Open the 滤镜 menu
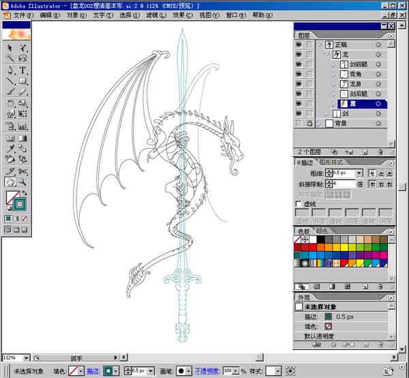This screenshot has height=378, width=409. pyautogui.click(x=156, y=15)
